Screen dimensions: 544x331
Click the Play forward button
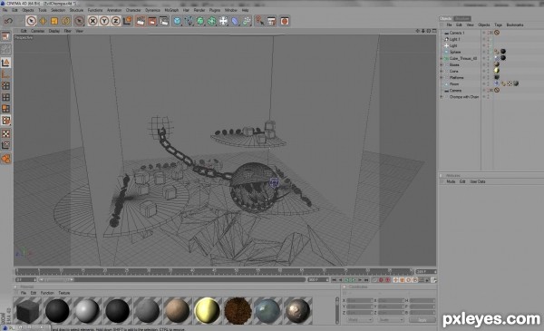pos(354,279)
